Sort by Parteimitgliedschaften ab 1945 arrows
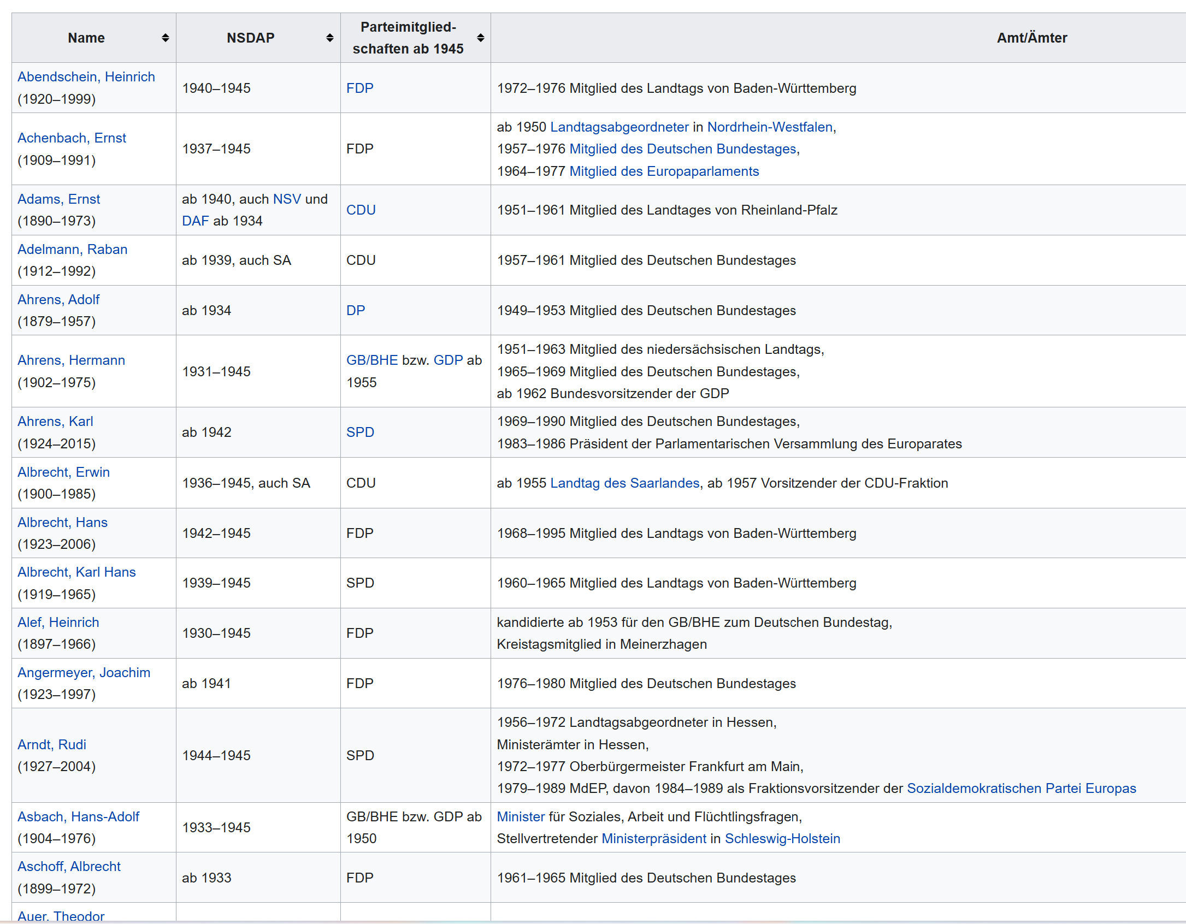 point(480,38)
